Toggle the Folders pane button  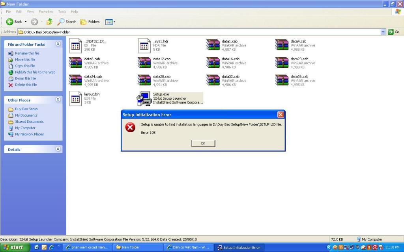coord(90,22)
